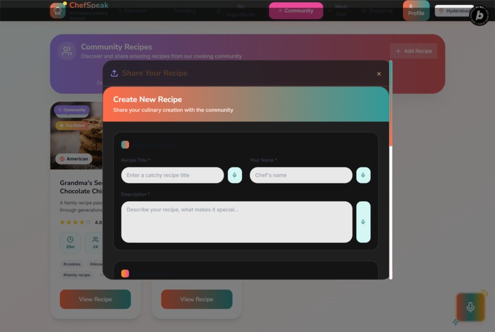495x332 pixels.
Task: Open the Profile button
Action: 416,10
